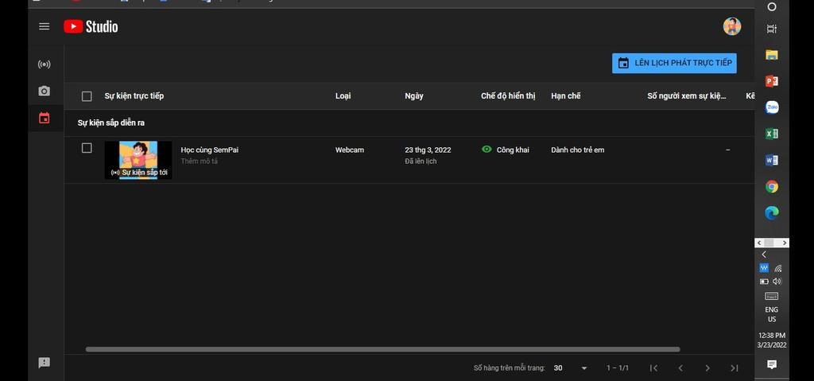Open PowerPoint from the taskbar
The image size is (814, 381).
pyautogui.click(x=772, y=81)
